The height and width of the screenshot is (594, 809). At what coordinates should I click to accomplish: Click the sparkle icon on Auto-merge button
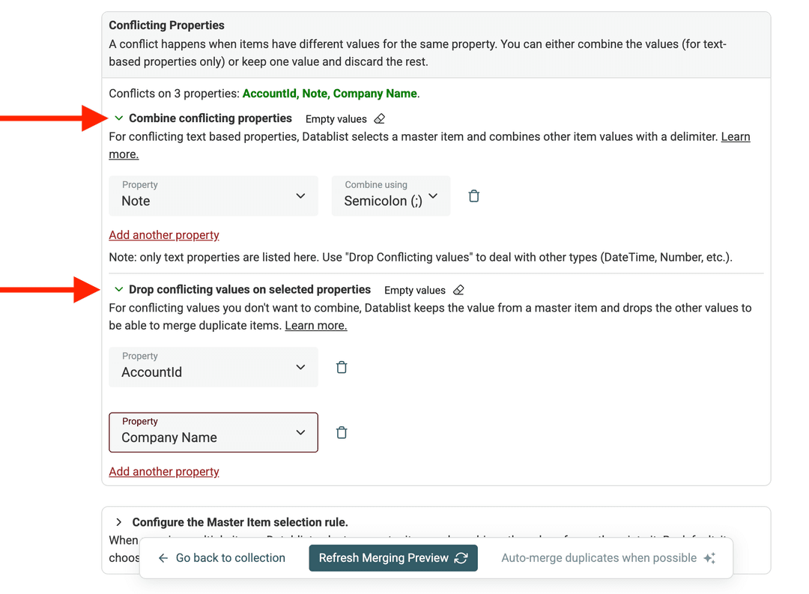709,557
